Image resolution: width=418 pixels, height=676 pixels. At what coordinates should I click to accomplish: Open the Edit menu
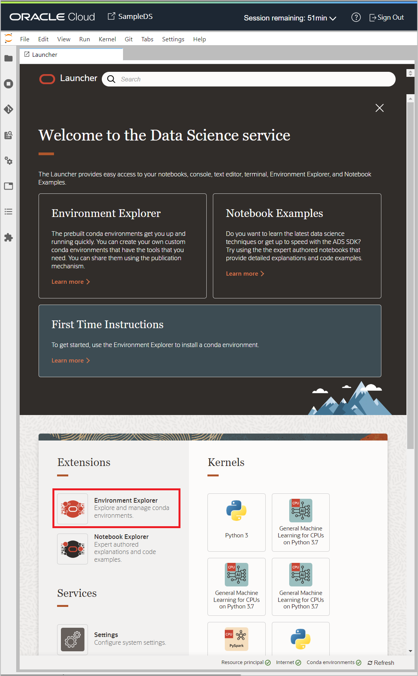click(43, 39)
